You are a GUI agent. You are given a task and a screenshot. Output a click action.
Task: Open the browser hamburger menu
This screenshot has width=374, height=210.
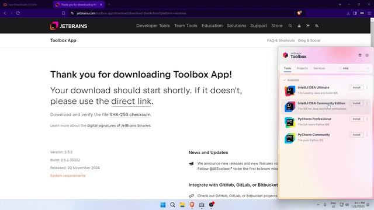(369, 13)
